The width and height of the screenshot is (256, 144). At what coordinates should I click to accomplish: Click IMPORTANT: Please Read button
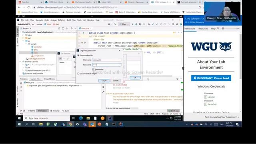211,78
